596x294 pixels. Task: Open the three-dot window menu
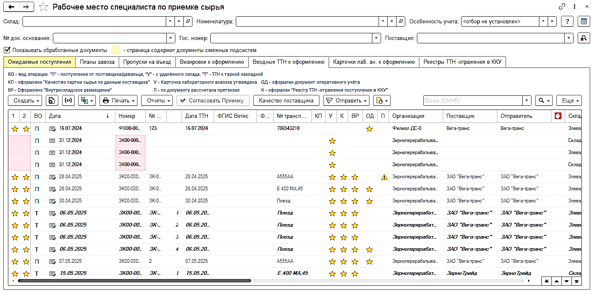(x=575, y=7)
